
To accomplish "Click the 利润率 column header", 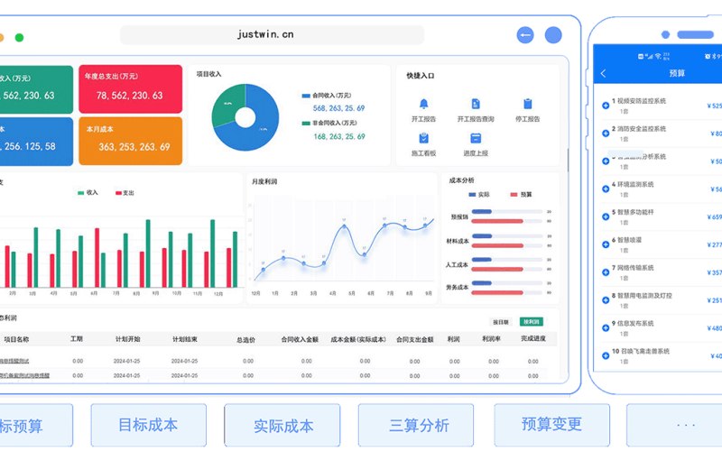I will pyautogui.click(x=491, y=339).
